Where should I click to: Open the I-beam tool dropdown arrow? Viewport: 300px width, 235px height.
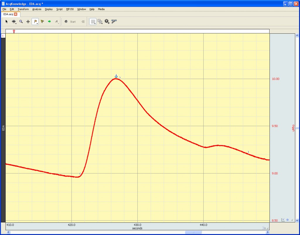[x=16, y=23]
